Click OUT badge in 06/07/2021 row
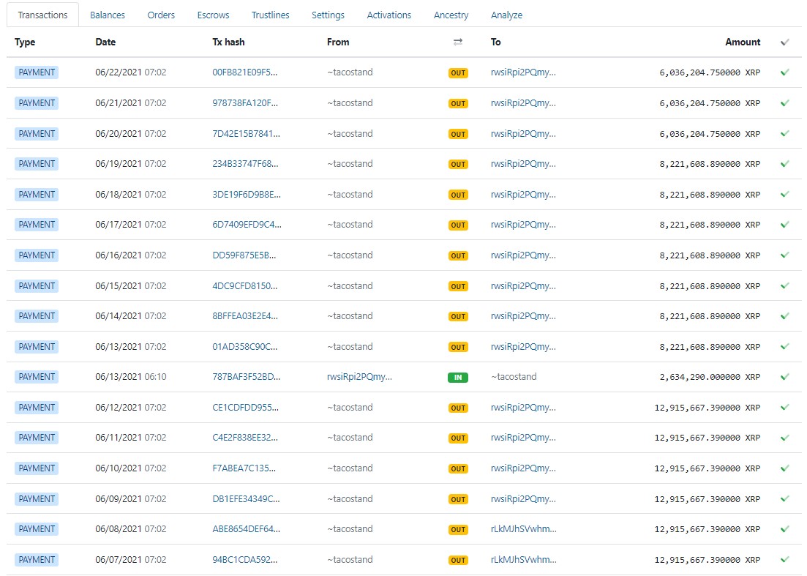This screenshot has width=807, height=576. coord(458,560)
